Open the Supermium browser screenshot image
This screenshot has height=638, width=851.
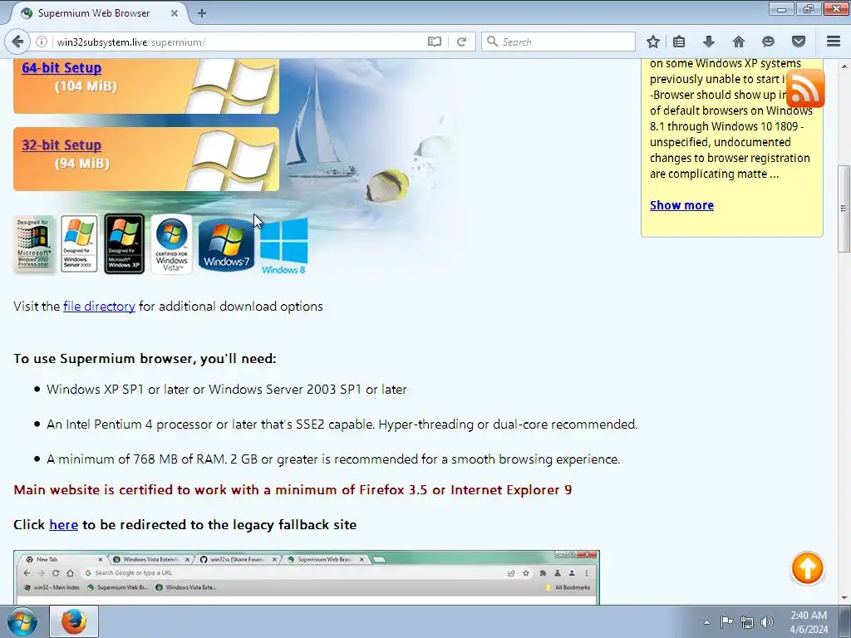[307, 577]
